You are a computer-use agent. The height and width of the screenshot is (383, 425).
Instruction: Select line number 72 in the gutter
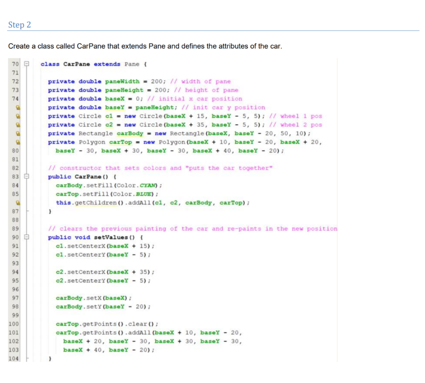pos(15,81)
